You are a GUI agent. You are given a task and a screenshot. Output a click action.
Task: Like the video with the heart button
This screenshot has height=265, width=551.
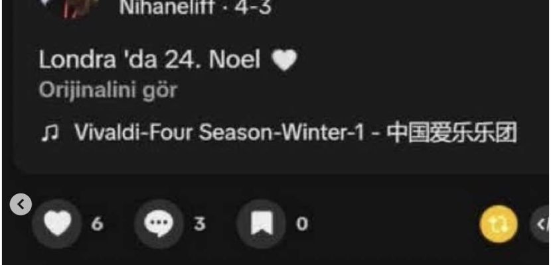(x=57, y=224)
